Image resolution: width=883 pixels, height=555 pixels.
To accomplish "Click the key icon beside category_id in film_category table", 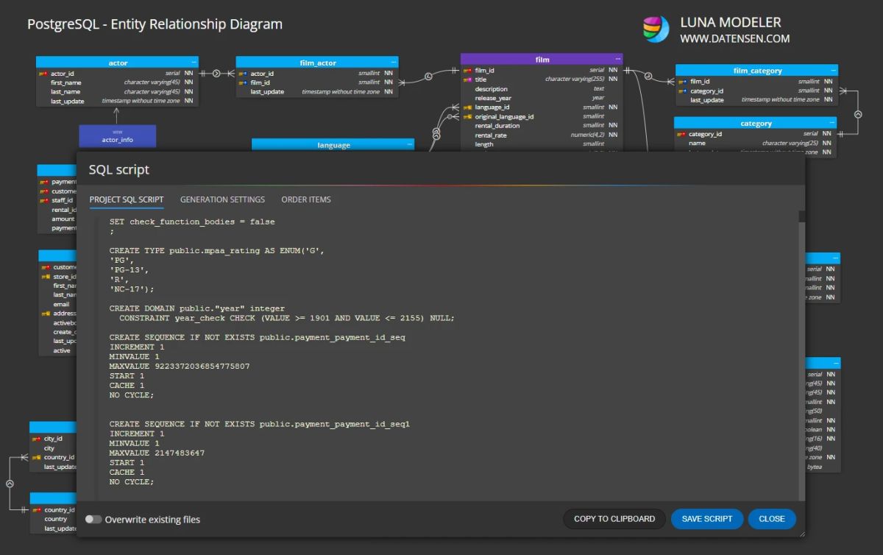I will pyautogui.click(x=682, y=91).
